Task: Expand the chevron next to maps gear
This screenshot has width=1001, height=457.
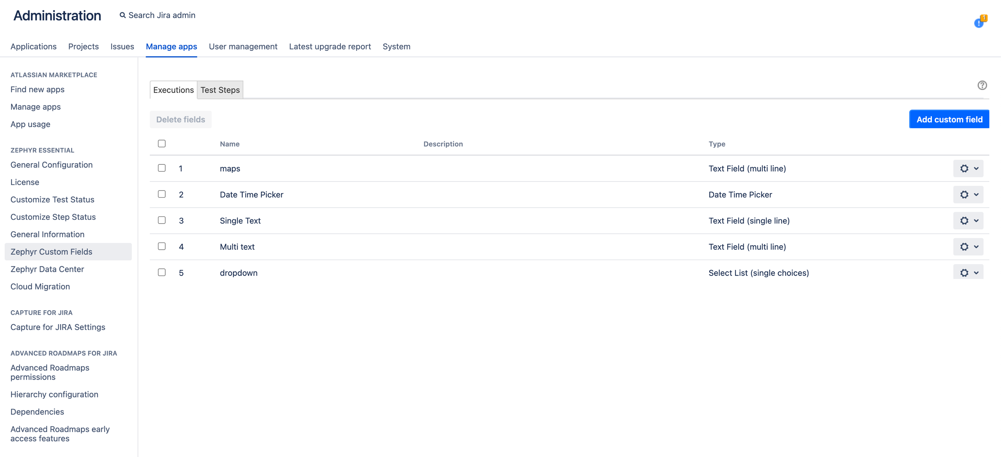Action: [x=976, y=169]
